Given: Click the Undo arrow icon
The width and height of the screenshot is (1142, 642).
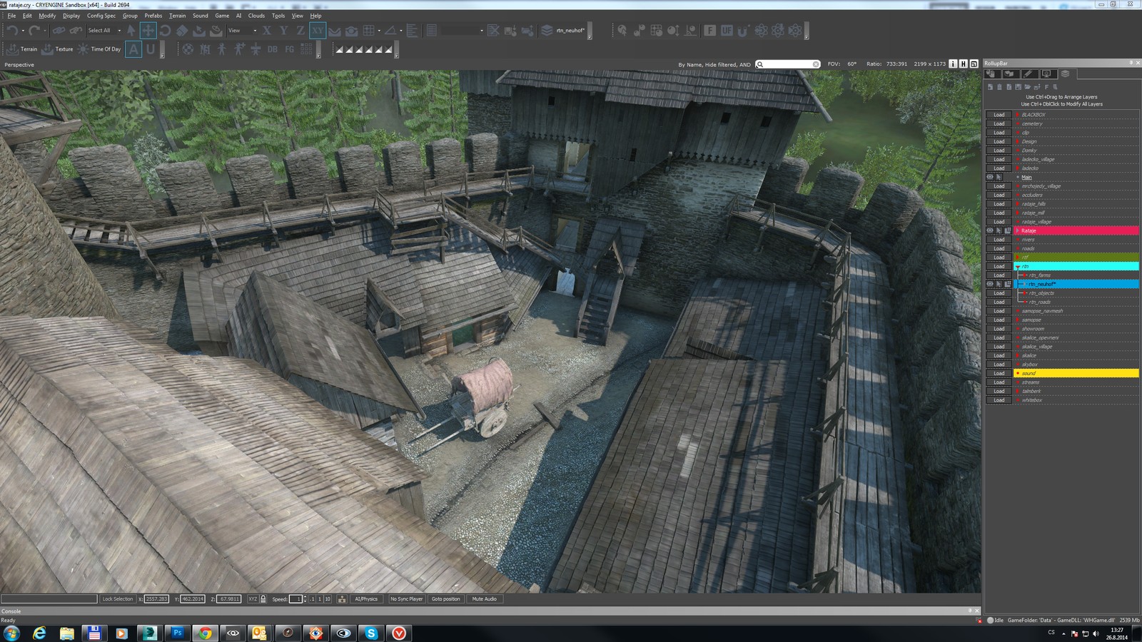Looking at the screenshot, I should pyautogui.click(x=11, y=31).
